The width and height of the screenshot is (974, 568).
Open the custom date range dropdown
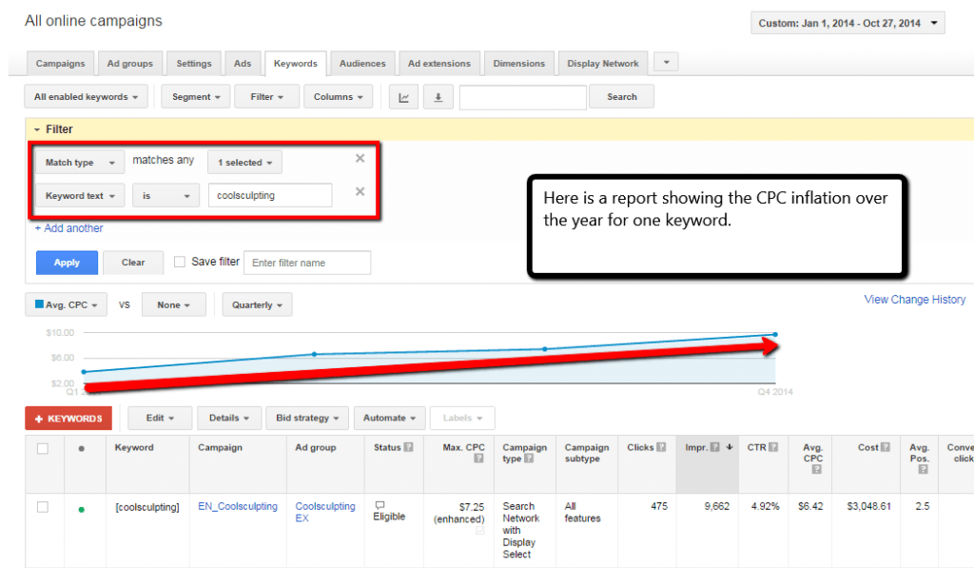(x=847, y=23)
